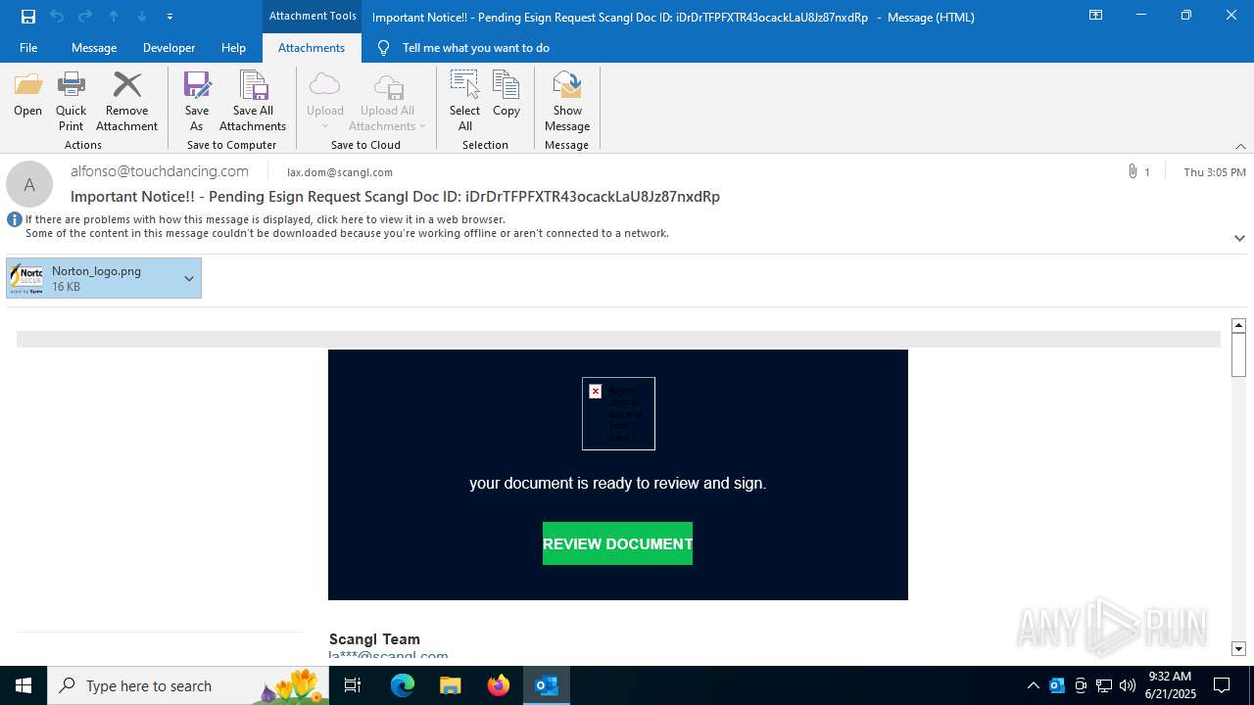The width and height of the screenshot is (1254, 705).
Task: Copy the selected attachment
Action: (506, 95)
